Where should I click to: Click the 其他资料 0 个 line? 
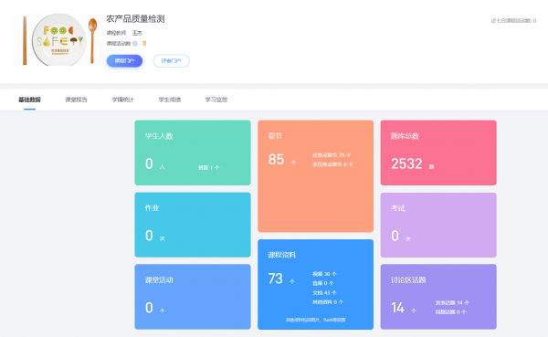pyautogui.click(x=328, y=302)
